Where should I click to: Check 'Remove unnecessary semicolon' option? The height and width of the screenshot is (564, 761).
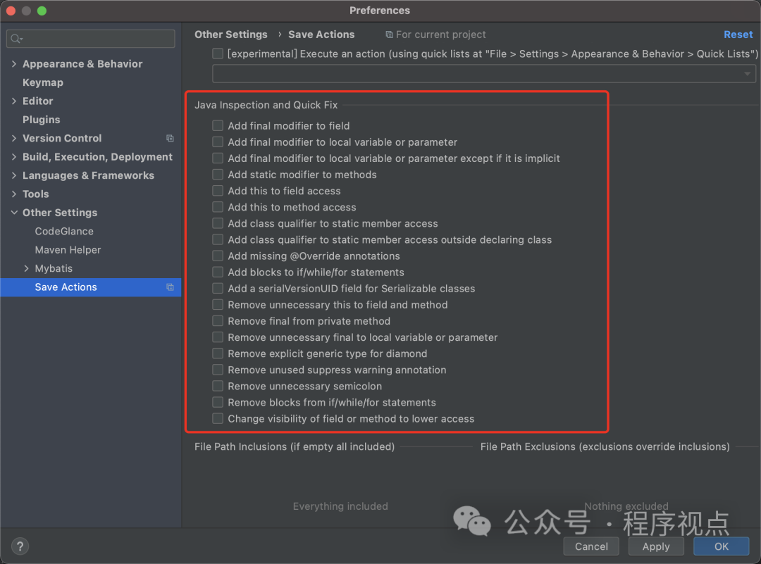point(218,386)
